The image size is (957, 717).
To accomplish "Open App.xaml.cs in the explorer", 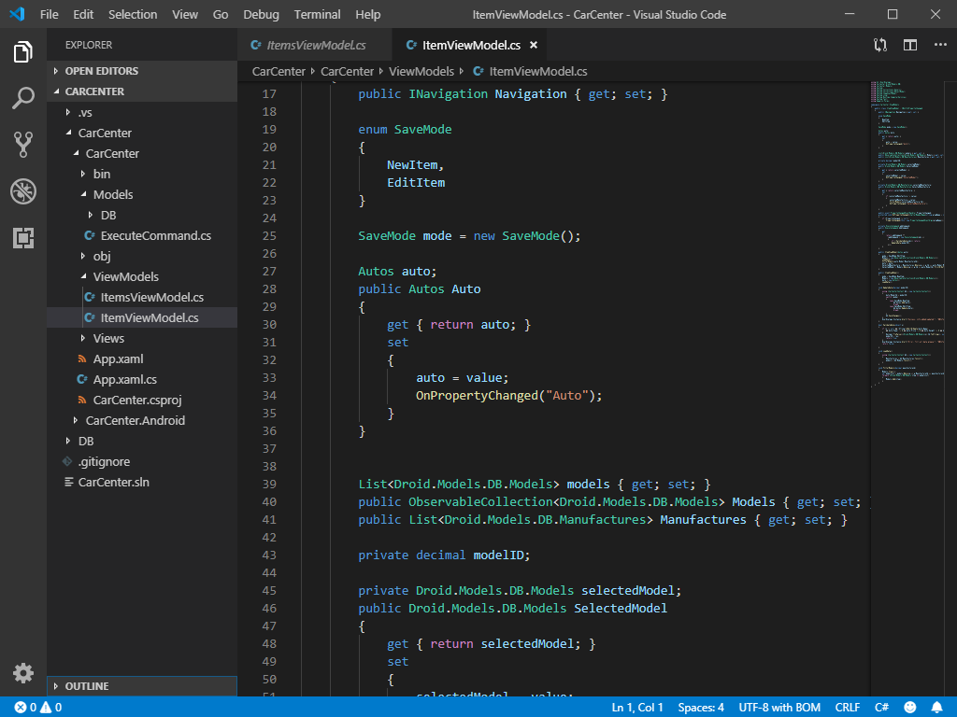I will pyautogui.click(x=124, y=379).
